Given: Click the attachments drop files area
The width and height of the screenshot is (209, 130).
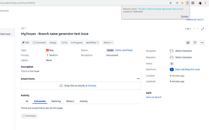Looking at the screenshot, I should [x=81, y=85].
